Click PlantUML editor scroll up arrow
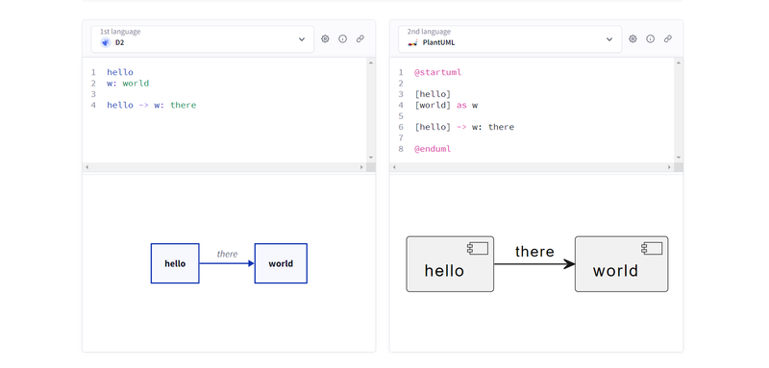Viewport: 769px width, 368px height. [x=679, y=62]
